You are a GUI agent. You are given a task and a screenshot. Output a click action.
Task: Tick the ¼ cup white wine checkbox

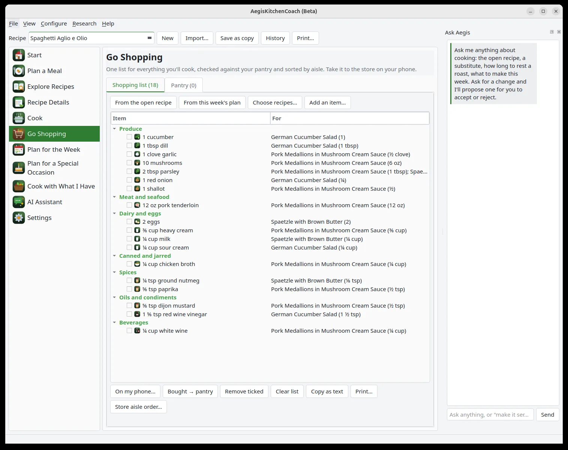tap(129, 331)
